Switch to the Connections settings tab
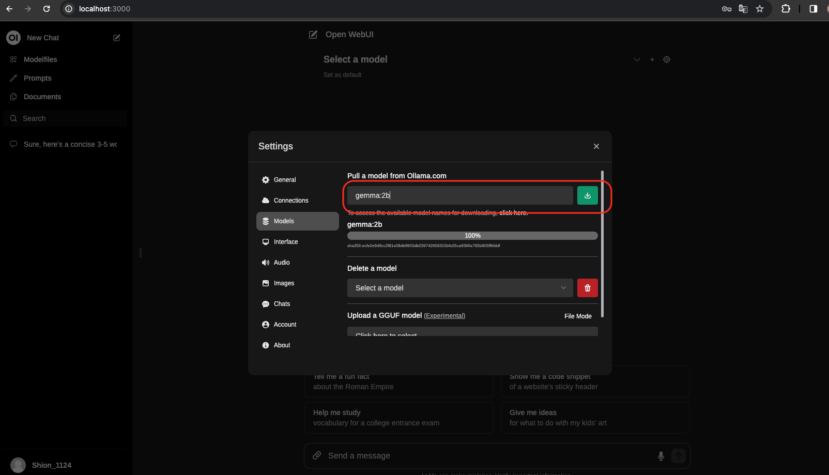This screenshot has width=829, height=475. click(x=290, y=201)
